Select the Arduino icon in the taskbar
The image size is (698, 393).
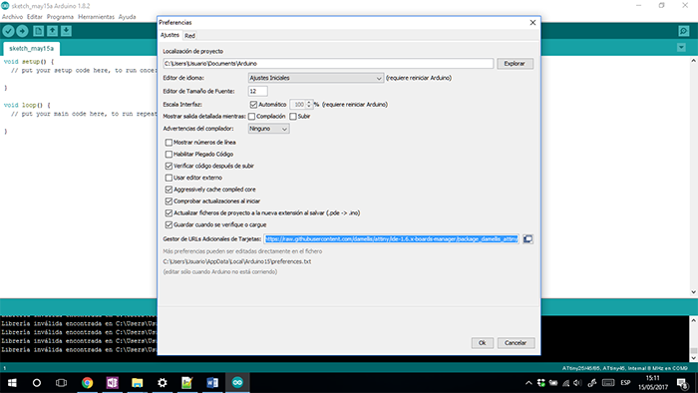tap(237, 383)
